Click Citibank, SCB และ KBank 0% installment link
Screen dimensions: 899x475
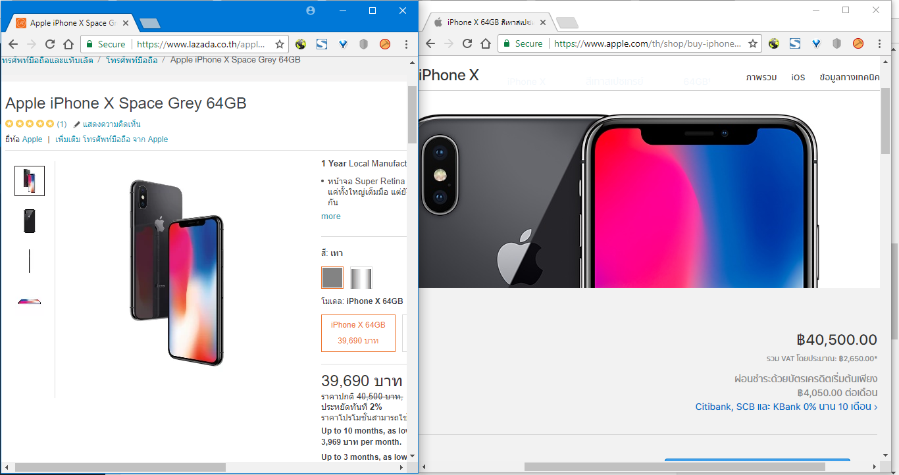(786, 407)
